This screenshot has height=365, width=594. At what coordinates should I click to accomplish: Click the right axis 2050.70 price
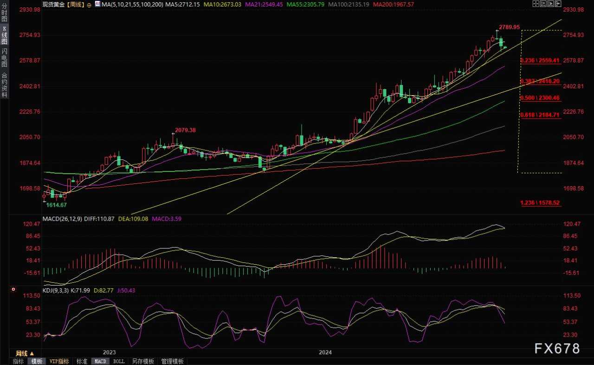[x=573, y=137]
